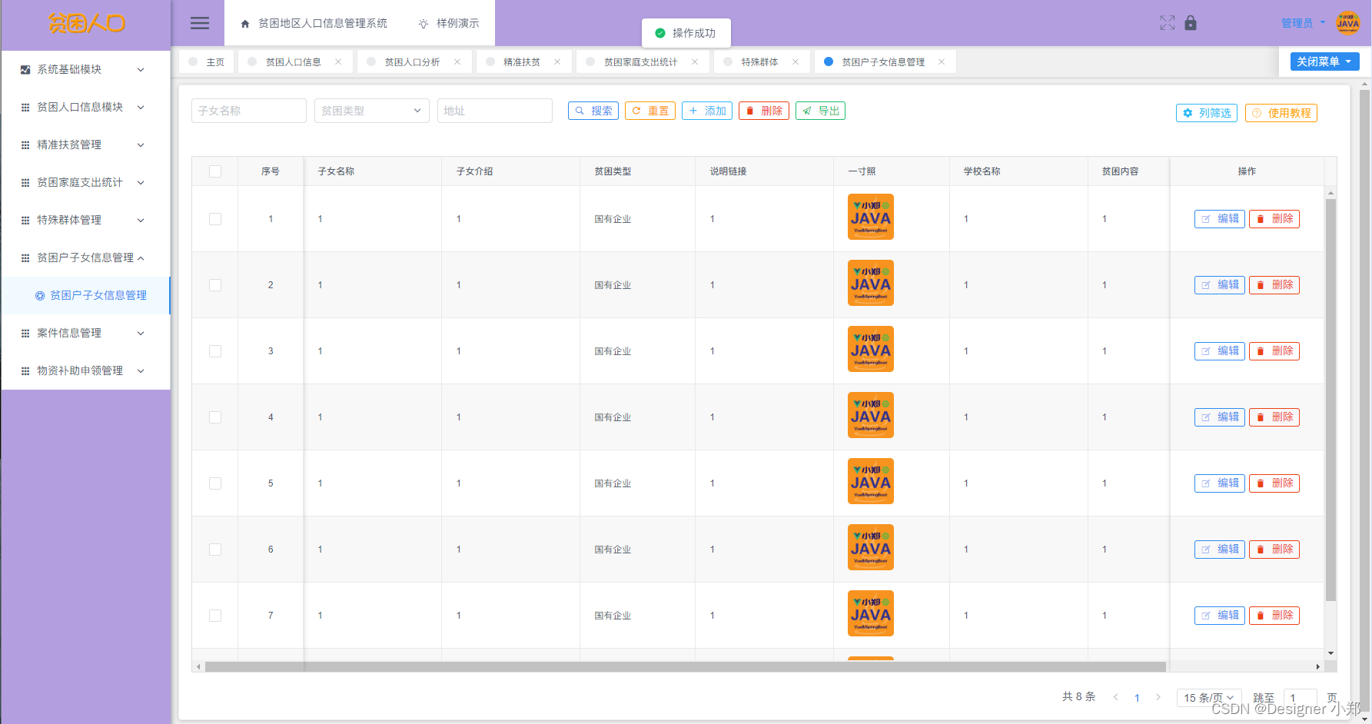Toggle the select-all header checkbox
The image size is (1372, 724).
pyautogui.click(x=215, y=171)
